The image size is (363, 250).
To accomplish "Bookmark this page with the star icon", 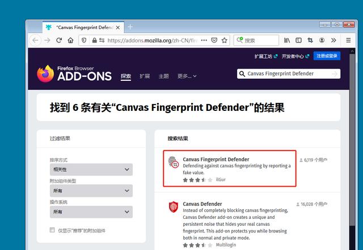I will (x=225, y=40).
